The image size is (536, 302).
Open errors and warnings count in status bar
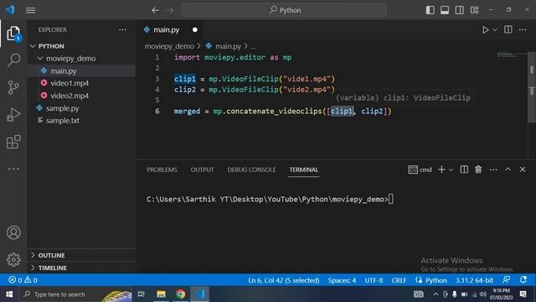23,280
